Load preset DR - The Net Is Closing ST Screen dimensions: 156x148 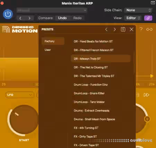pyautogui.click(x=101, y=67)
